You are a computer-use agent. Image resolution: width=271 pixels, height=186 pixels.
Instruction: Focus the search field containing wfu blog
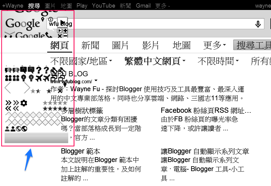click(155, 24)
